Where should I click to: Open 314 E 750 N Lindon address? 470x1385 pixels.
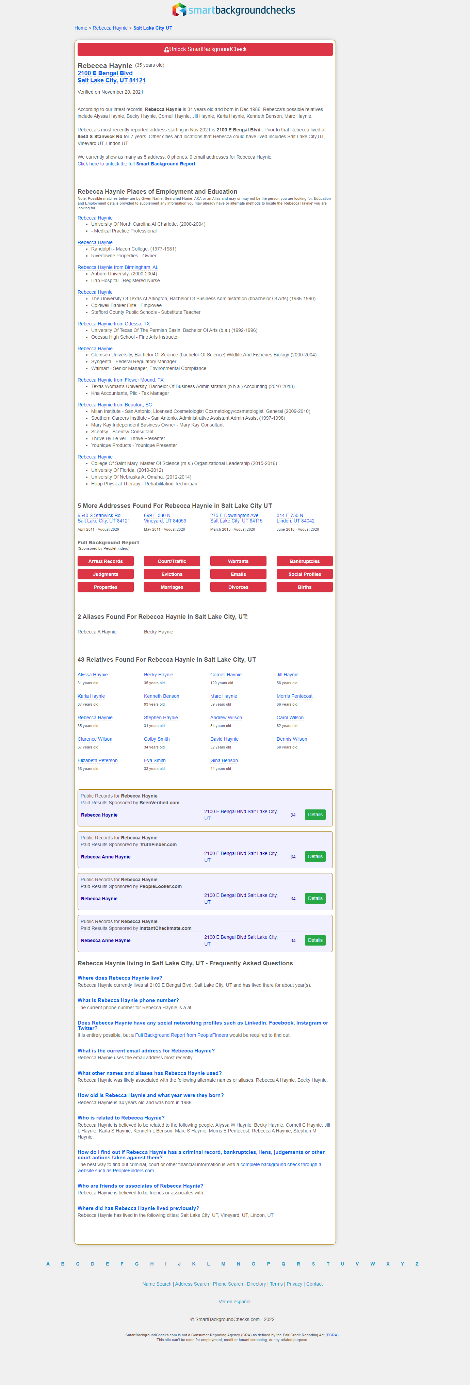[x=296, y=518]
